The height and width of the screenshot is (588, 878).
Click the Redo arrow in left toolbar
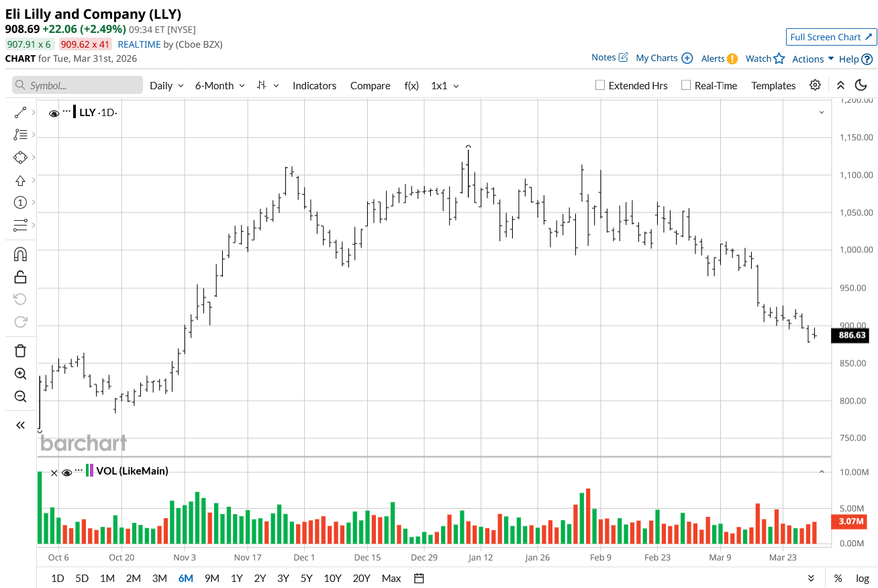[x=20, y=322]
